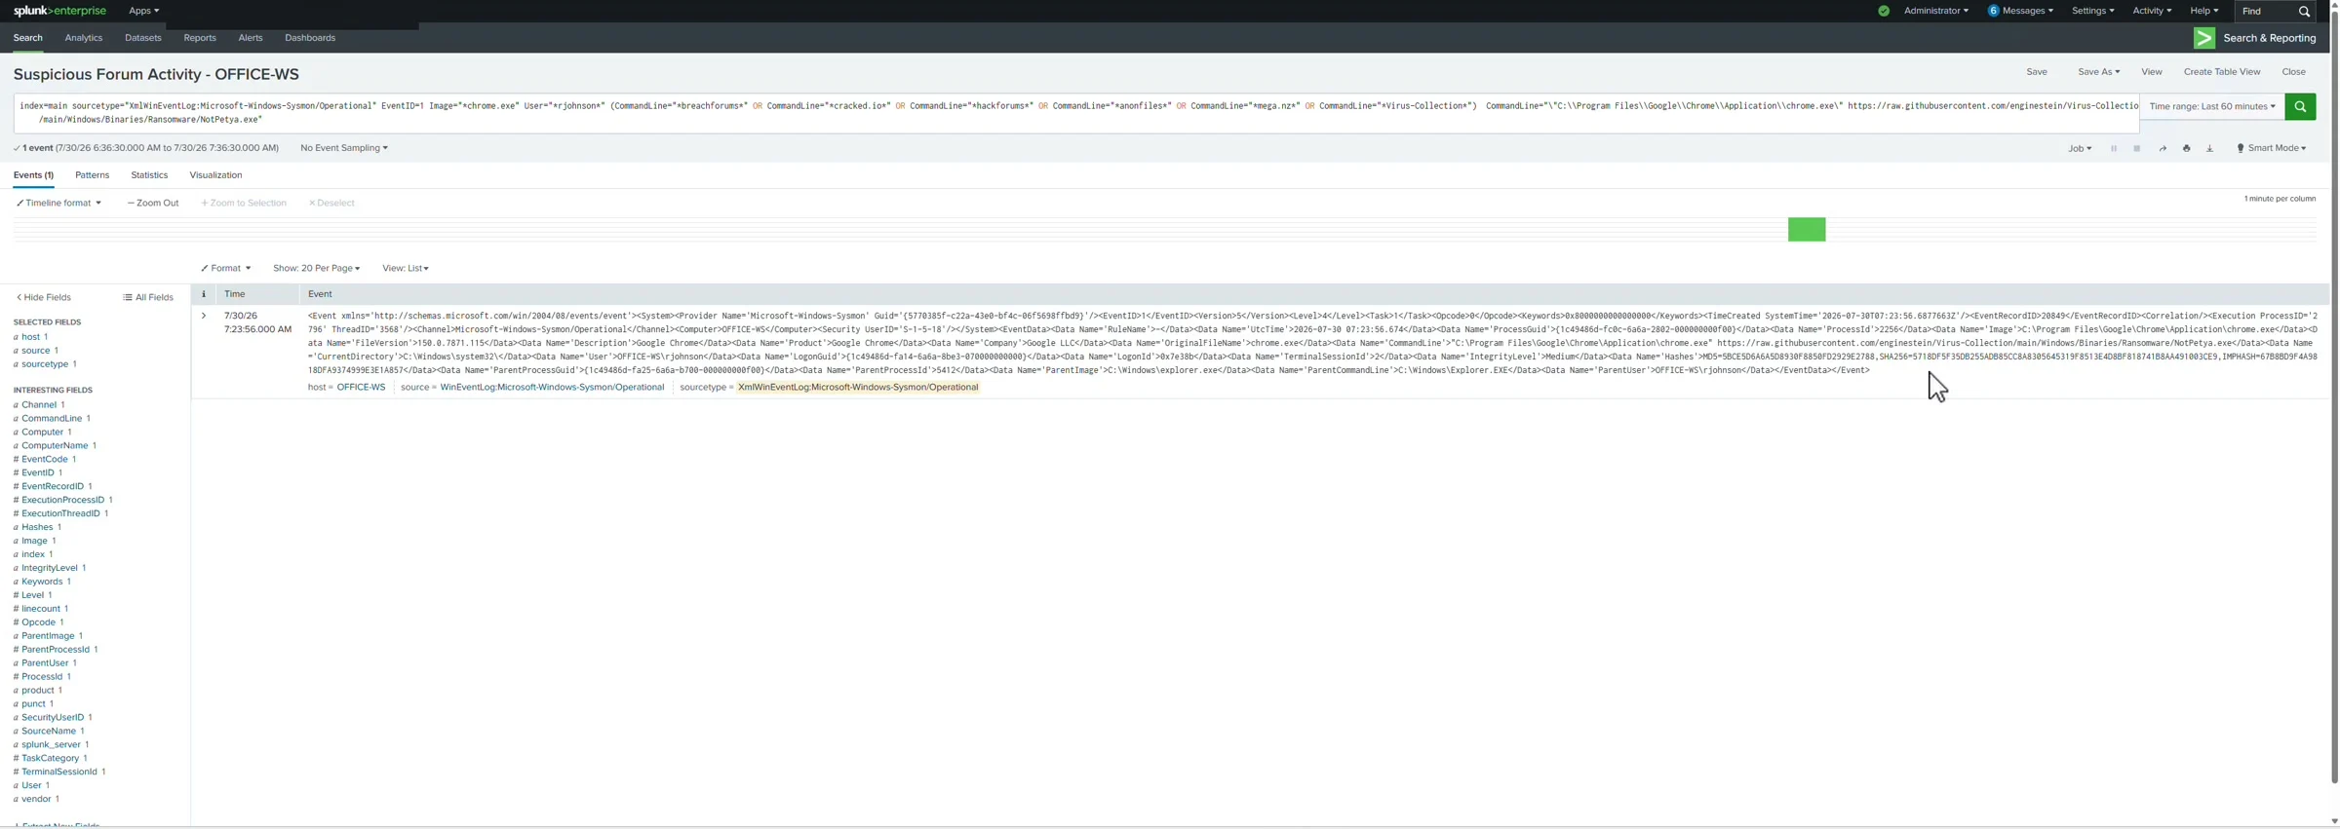Click source value WinEventLog Sysmon Operational

(x=552, y=387)
